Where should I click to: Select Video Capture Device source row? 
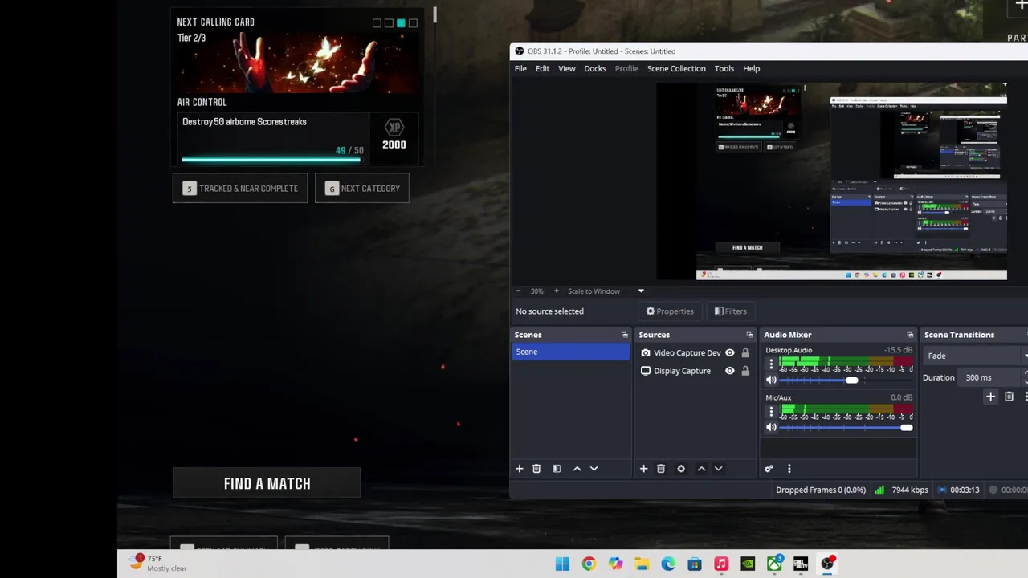[696, 353]
